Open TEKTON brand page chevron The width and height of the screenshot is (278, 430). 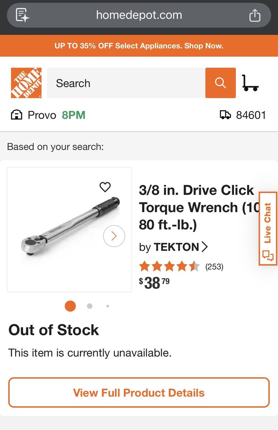pos(205,247)
